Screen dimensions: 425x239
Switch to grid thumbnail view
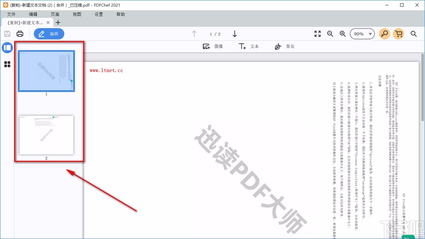click(x=7, y=64)
